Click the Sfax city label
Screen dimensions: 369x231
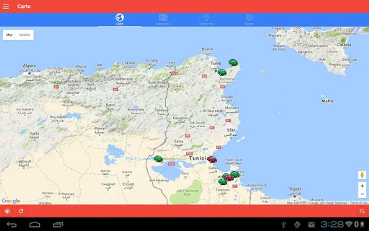click(231, 130)
